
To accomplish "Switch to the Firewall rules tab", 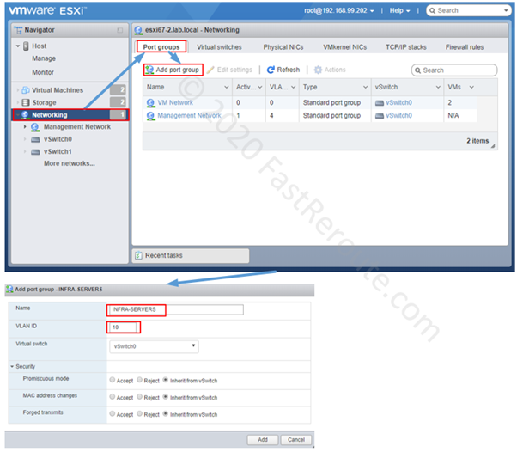I will point(465,47).
